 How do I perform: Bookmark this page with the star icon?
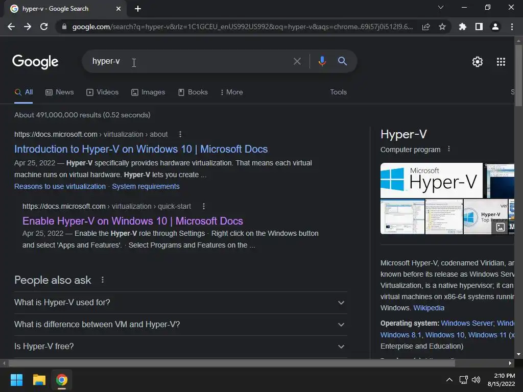tap(442, 27)
